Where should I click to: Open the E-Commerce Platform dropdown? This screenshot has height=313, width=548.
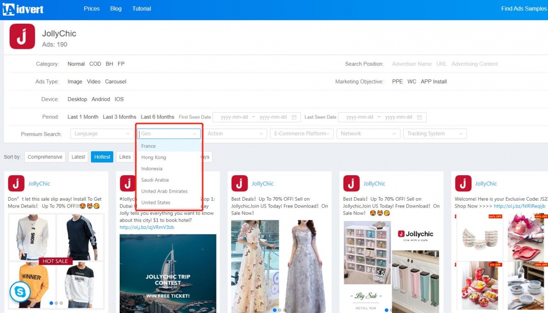click(302, 134)
